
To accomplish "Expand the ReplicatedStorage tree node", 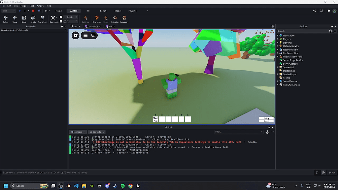I will click(x=278, y=57).
